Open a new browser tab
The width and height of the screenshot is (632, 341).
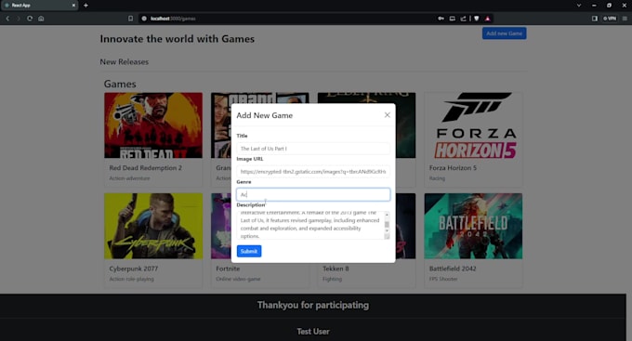(86, 6)
